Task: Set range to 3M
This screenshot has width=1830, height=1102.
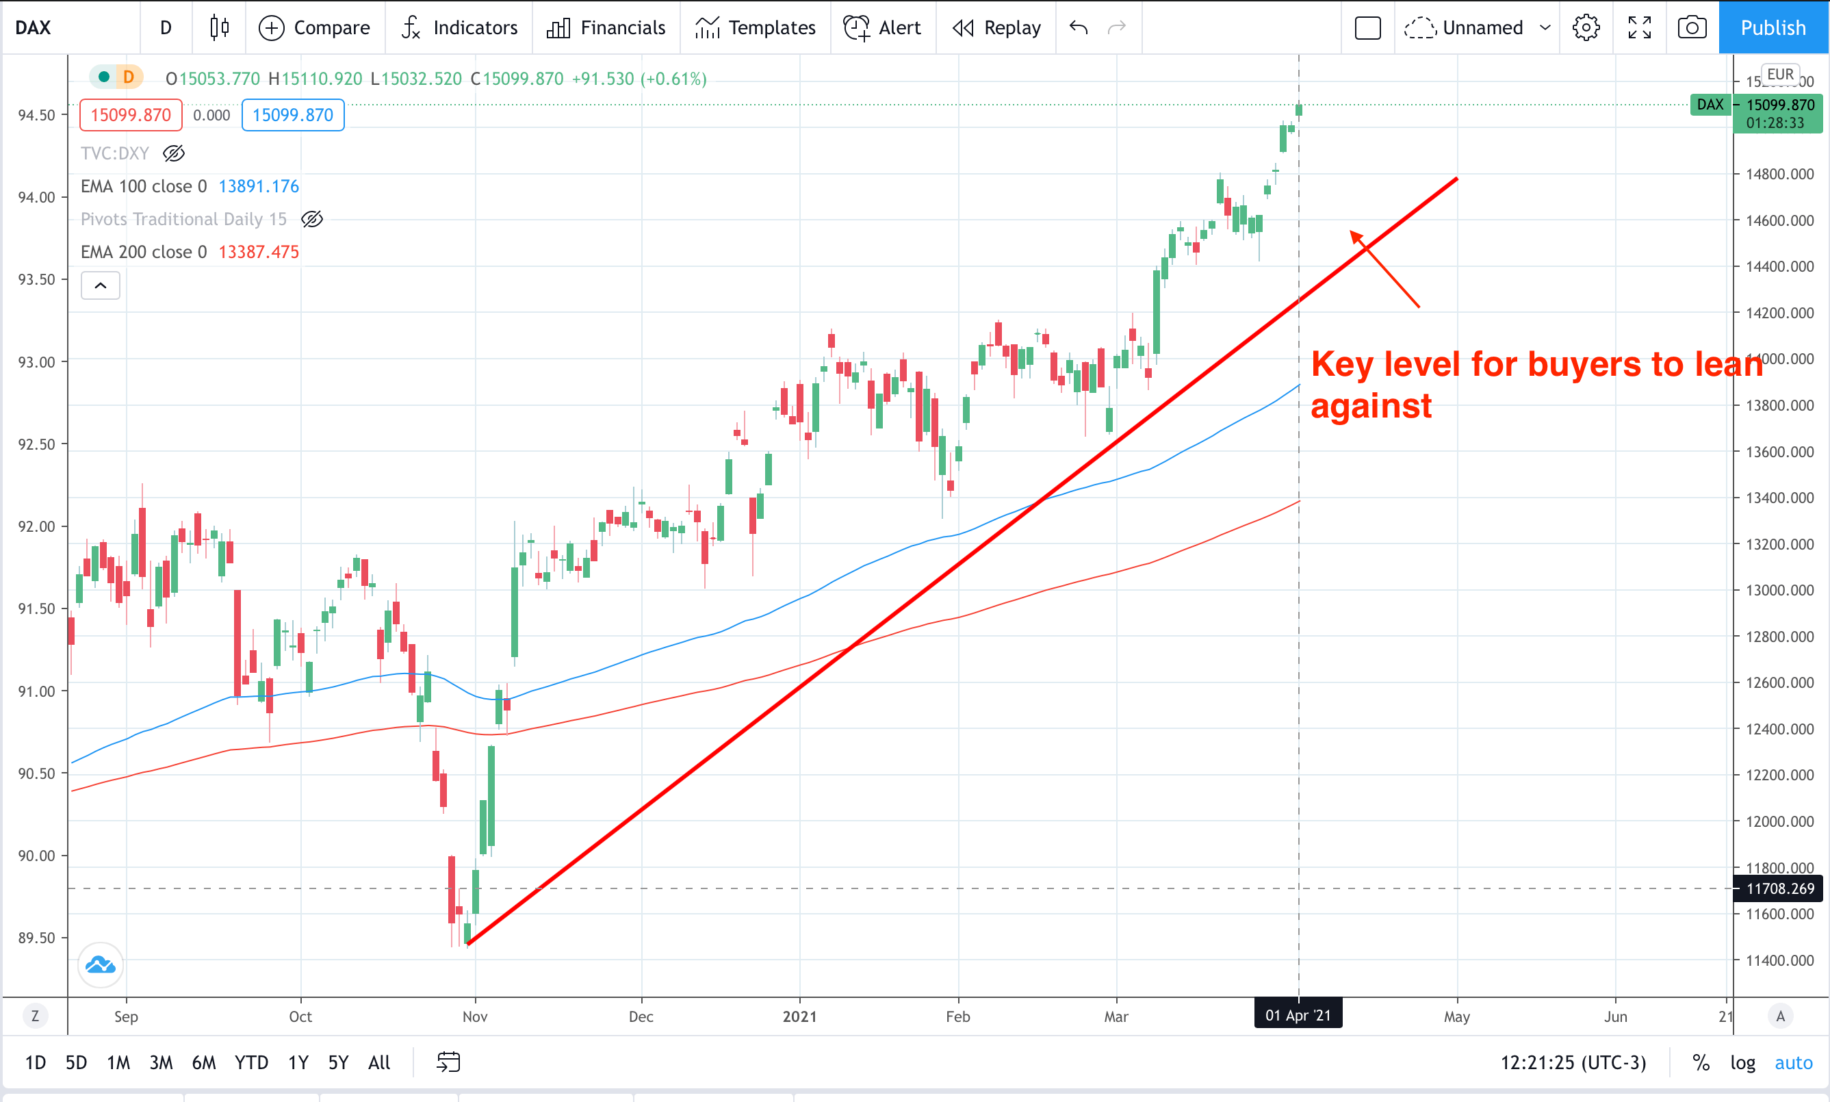Action: coord(160,1062)
